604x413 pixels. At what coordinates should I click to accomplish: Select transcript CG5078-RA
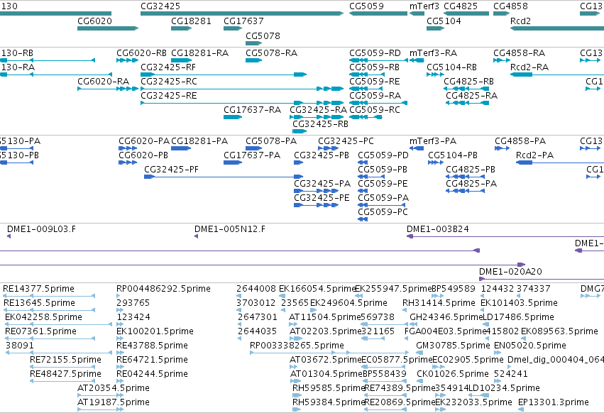coord(272,53)
